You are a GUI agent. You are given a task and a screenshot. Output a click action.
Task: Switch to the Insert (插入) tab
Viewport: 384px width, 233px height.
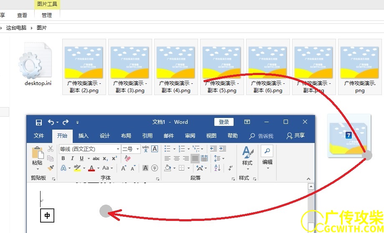coord(84,136)
